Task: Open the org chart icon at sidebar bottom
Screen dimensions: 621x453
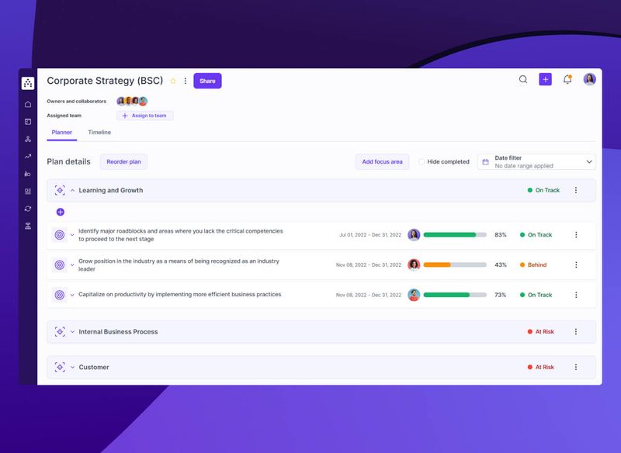Action: point(27,226)
